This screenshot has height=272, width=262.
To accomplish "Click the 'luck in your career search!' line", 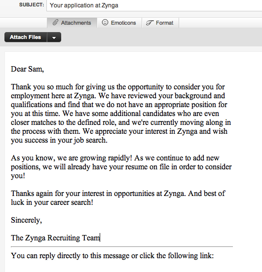I will tap(52, 202).
